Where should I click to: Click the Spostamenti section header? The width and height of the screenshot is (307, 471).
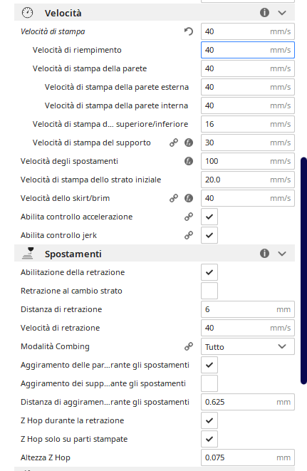coord(155,254)
